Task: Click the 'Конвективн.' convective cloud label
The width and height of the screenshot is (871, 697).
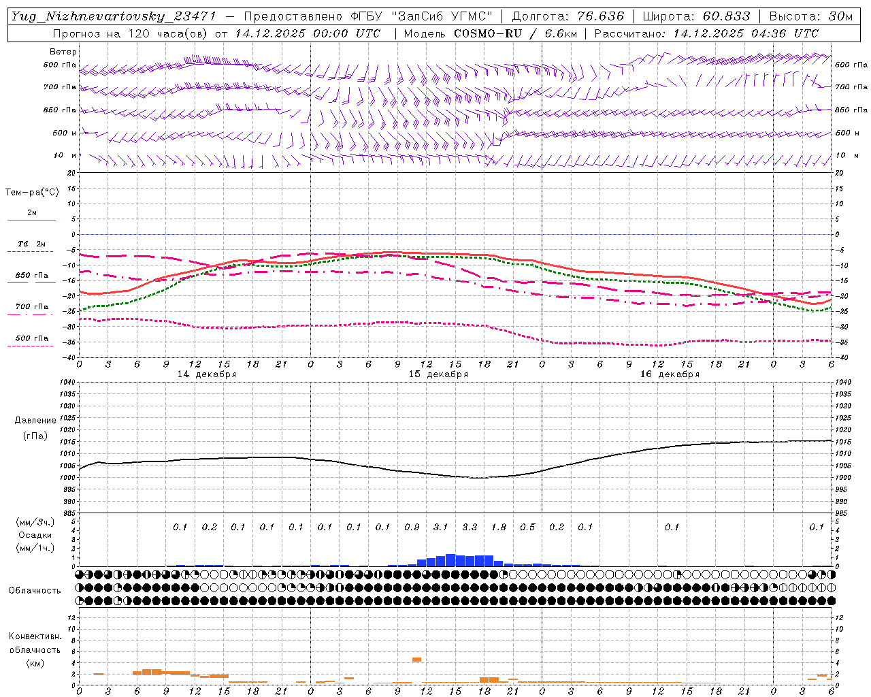Action: pyautogui.click(x=35, y=636)
